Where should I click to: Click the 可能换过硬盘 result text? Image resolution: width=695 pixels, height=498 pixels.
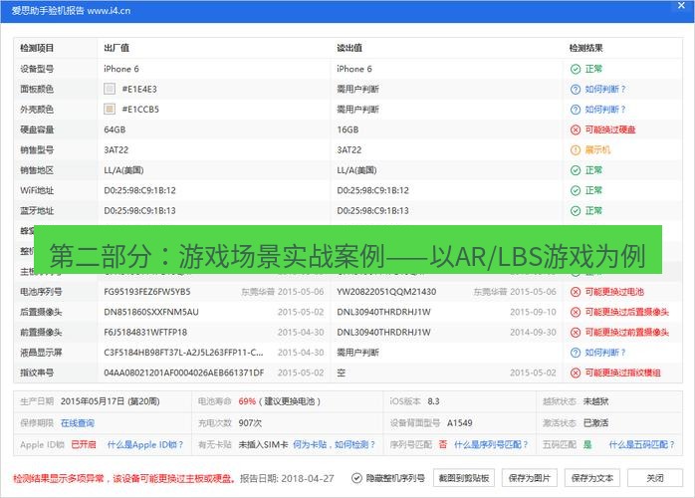[610, 129]
